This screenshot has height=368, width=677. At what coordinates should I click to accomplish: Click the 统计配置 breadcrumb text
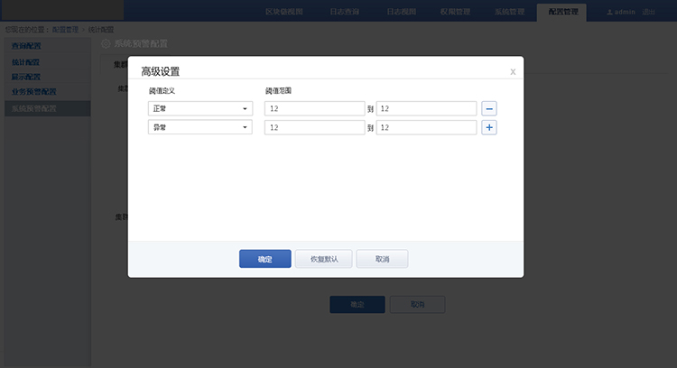[x=101, y=30]
